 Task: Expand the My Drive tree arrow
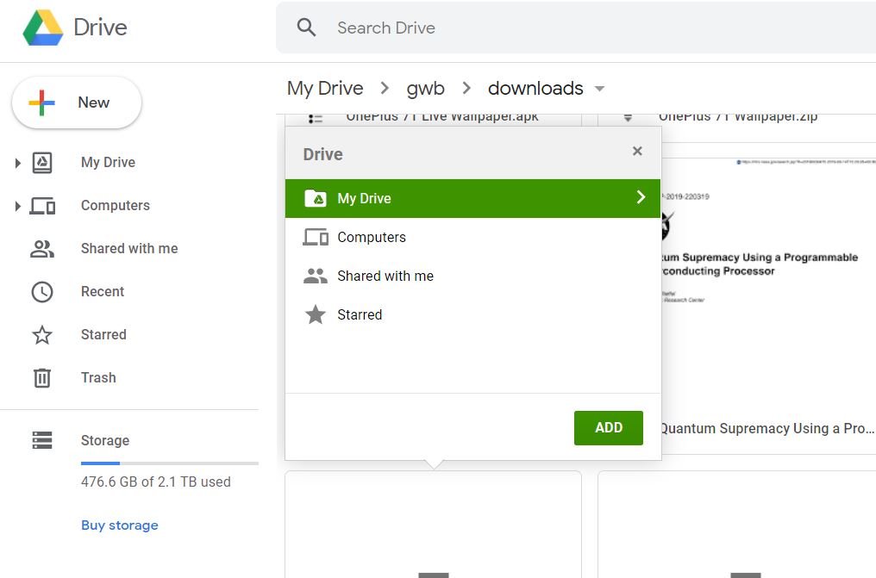point(17,163)
